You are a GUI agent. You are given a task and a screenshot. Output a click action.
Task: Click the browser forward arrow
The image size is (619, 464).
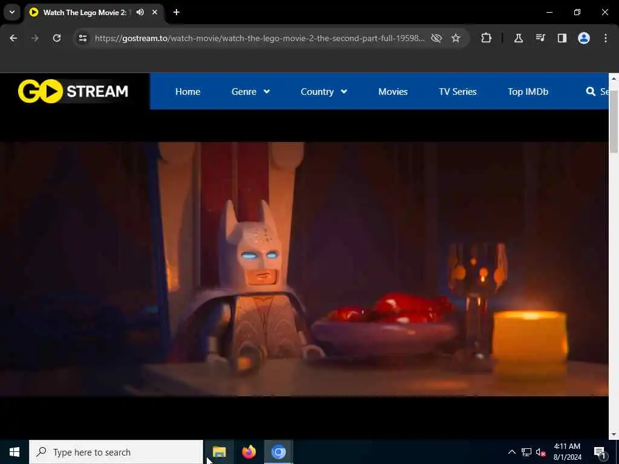[35, 38]
